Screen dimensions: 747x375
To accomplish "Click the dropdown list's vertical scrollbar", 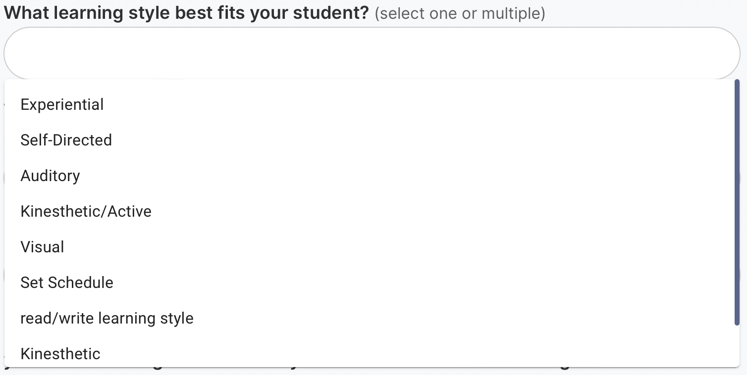I will (737, 203).
